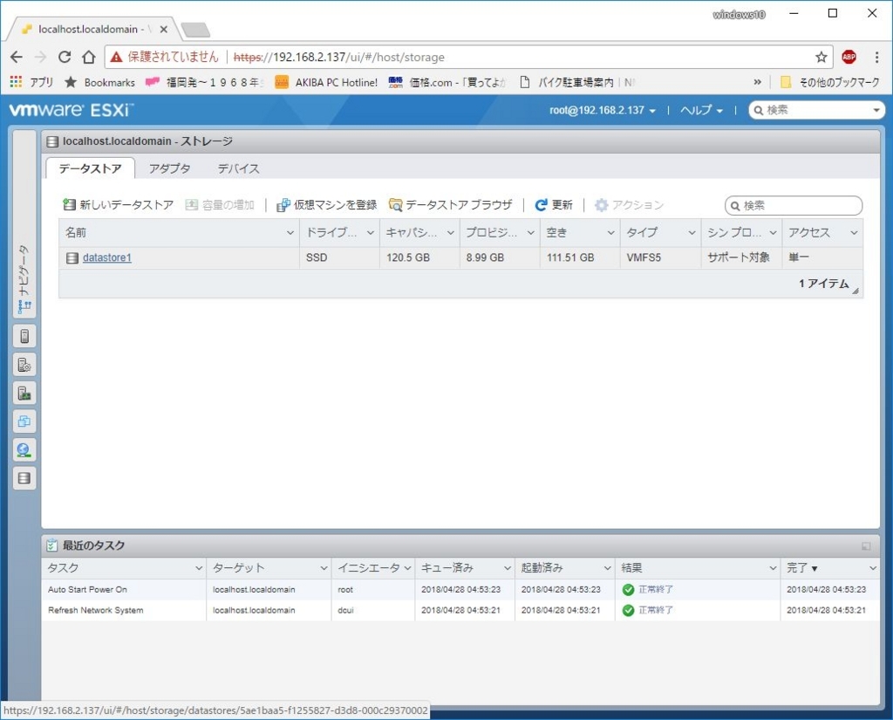Open the タスク column dropdown in tasks

click(x=198, y=568)
